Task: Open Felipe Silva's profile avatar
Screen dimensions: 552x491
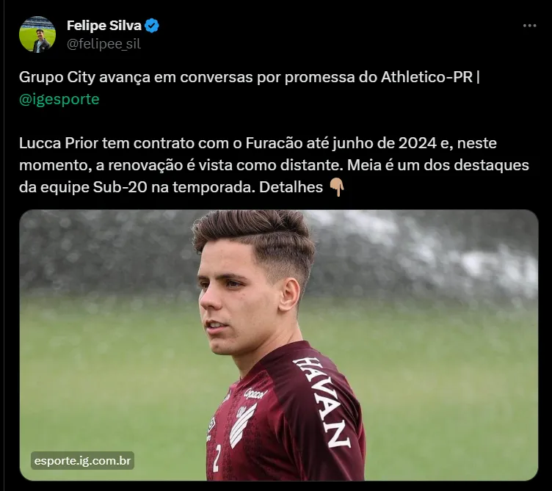Action: pyautogui.click(x=37, y=34)
